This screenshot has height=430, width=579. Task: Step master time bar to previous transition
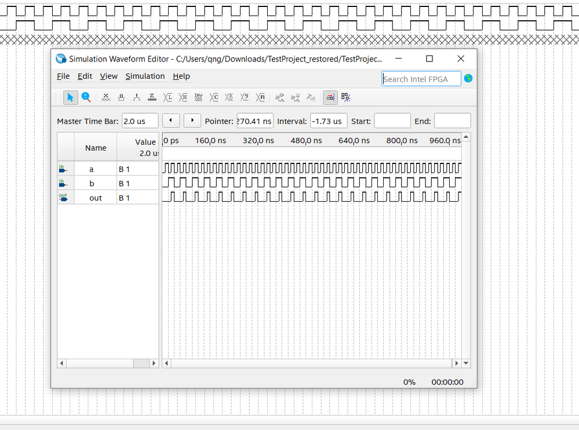(x=170, y=121)
